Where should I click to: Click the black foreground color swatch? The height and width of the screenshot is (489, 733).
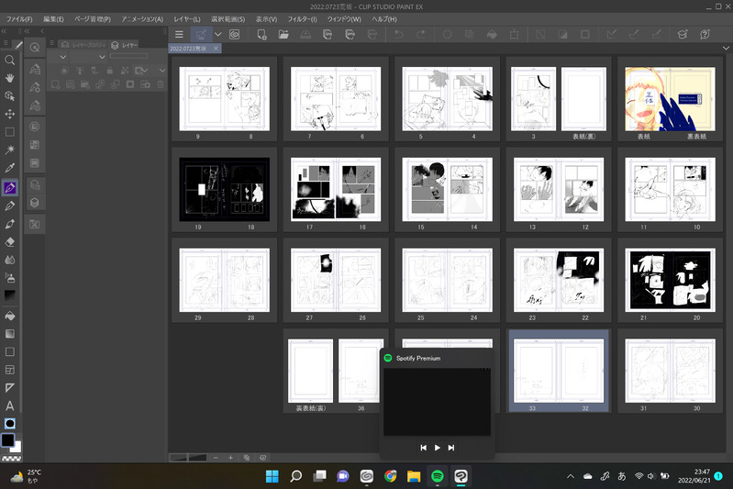(x=7, y=440)
